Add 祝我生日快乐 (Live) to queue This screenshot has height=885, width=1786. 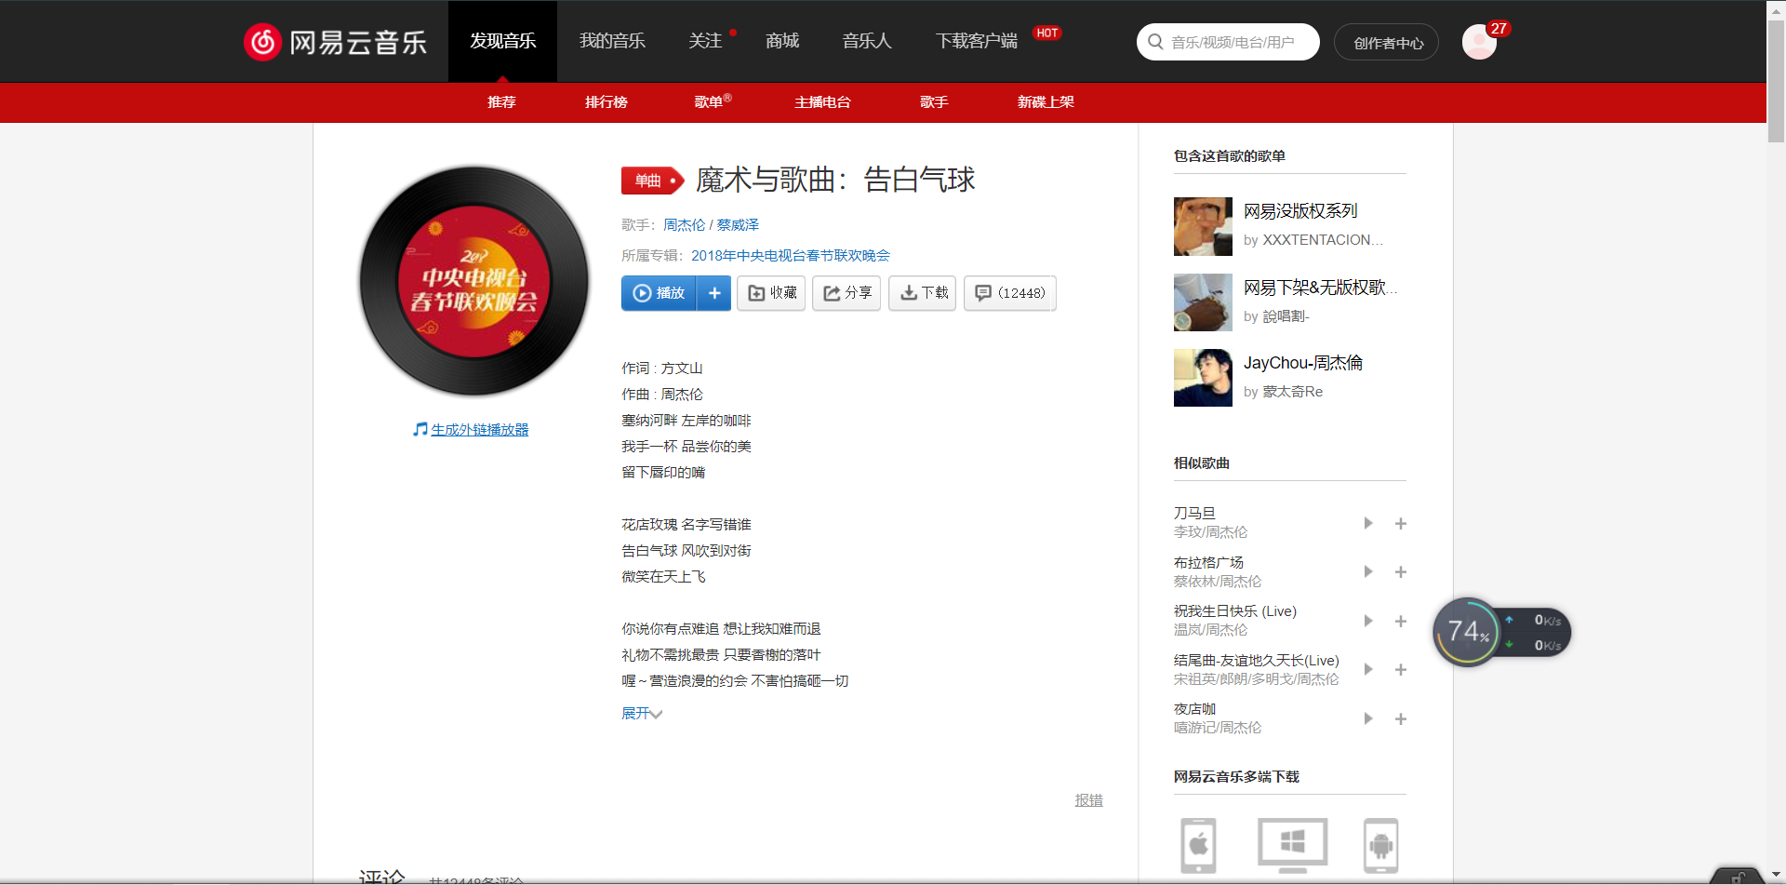[1400, 621]
